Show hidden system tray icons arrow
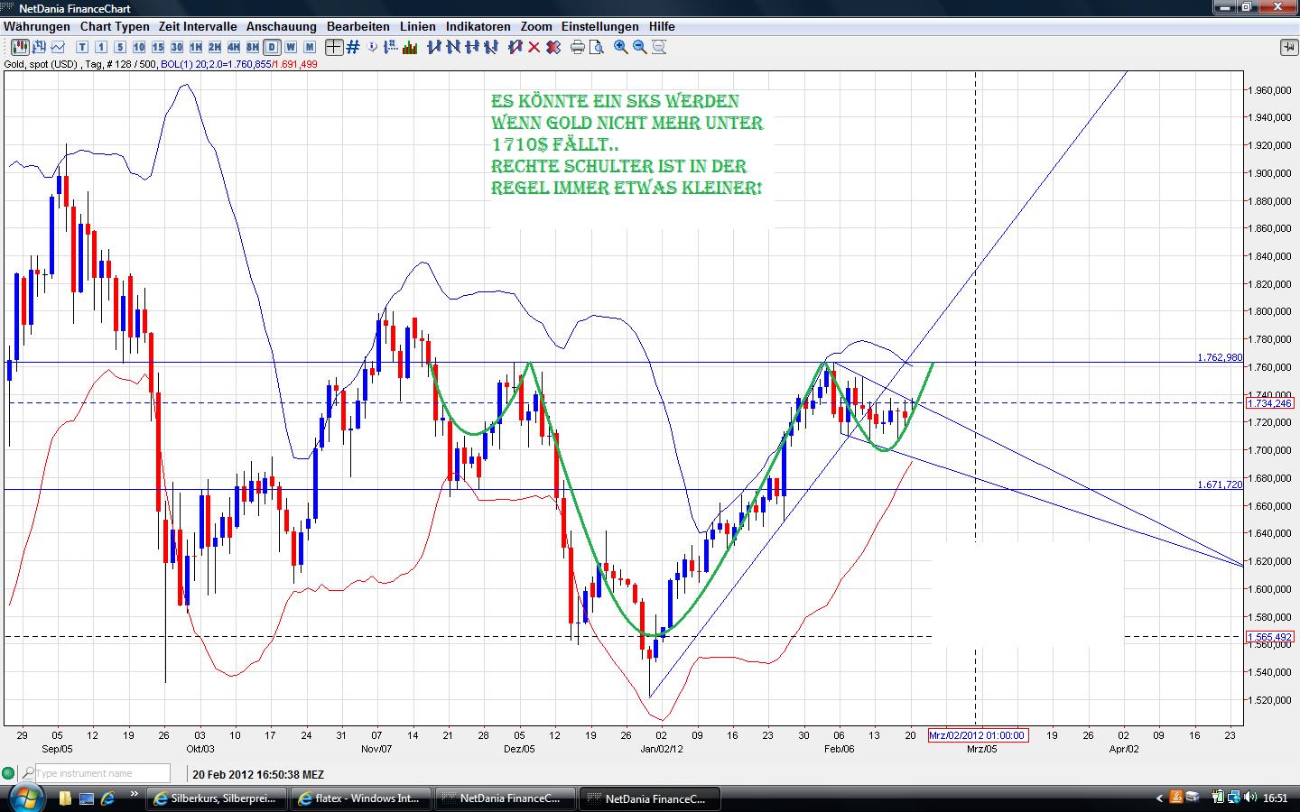 [1160, 798]
